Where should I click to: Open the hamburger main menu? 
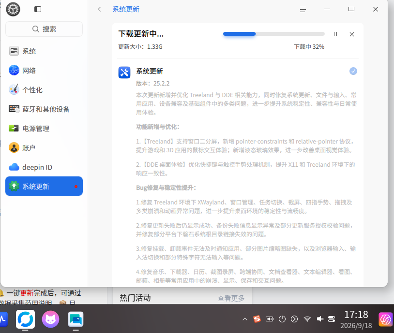[x=303, y=9]
